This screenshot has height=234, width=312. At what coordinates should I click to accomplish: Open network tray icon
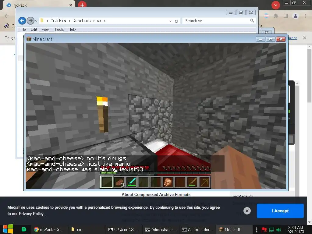tap(271, 230)
